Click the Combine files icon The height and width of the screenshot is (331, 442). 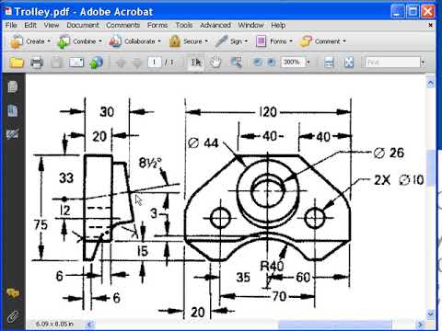(64, 41)
